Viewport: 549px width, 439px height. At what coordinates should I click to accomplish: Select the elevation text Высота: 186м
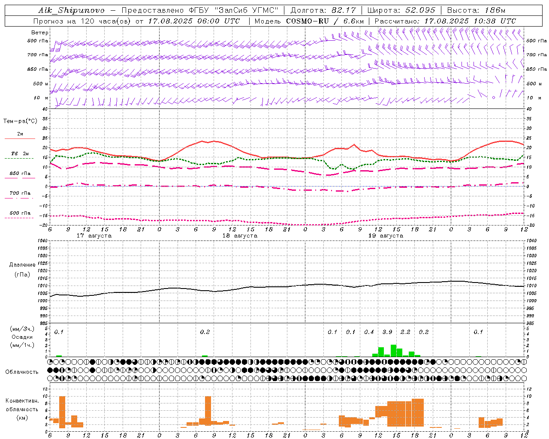(x=476, y=10)
